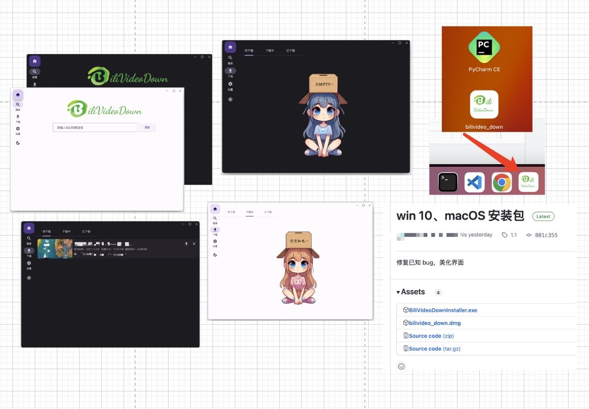Open 设置 gear in dark video-list window
Viewport: 589px width, 409px height.
[x=29, y=263]
